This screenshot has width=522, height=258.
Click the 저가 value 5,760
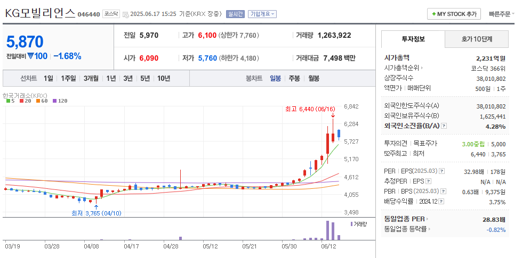click(207, 58)
